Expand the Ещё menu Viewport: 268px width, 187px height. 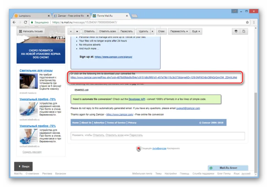pos(196,31)
